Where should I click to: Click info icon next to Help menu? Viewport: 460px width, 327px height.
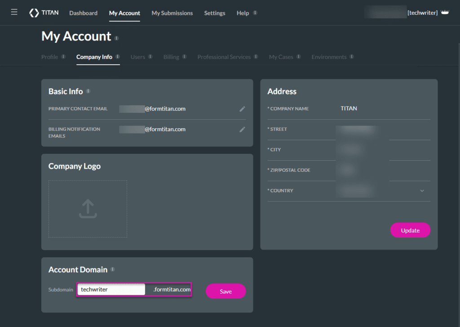click(255, 13)
